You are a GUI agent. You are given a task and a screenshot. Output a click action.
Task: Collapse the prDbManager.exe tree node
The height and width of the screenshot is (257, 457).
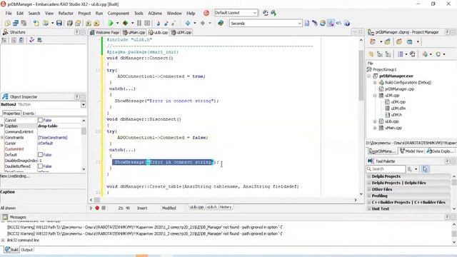point(369,76)
